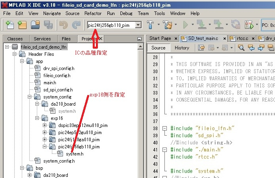Click the Toggle Highlight Search icon
This screenshot has height=178, width=275.
[271, 47]
